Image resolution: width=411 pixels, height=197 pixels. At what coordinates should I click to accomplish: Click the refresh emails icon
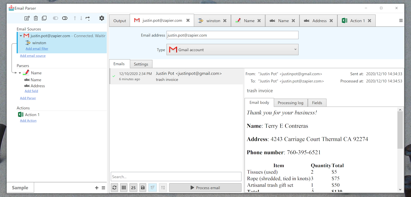point(114,188)
